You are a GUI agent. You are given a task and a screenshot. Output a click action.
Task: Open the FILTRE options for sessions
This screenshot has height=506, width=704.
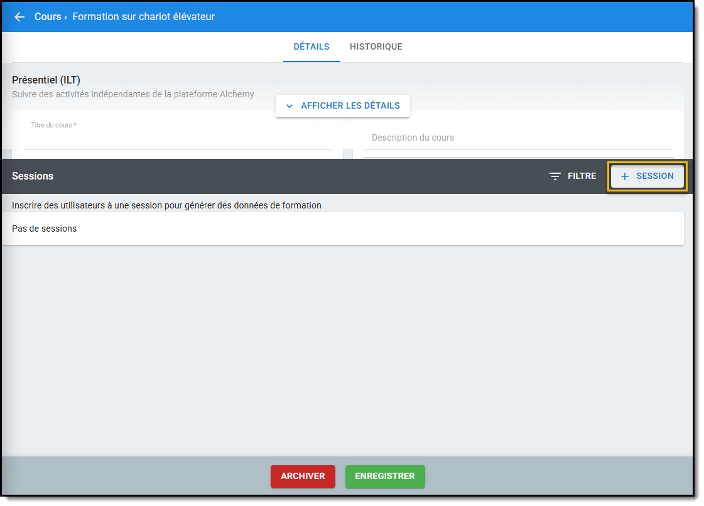(573, 176)
